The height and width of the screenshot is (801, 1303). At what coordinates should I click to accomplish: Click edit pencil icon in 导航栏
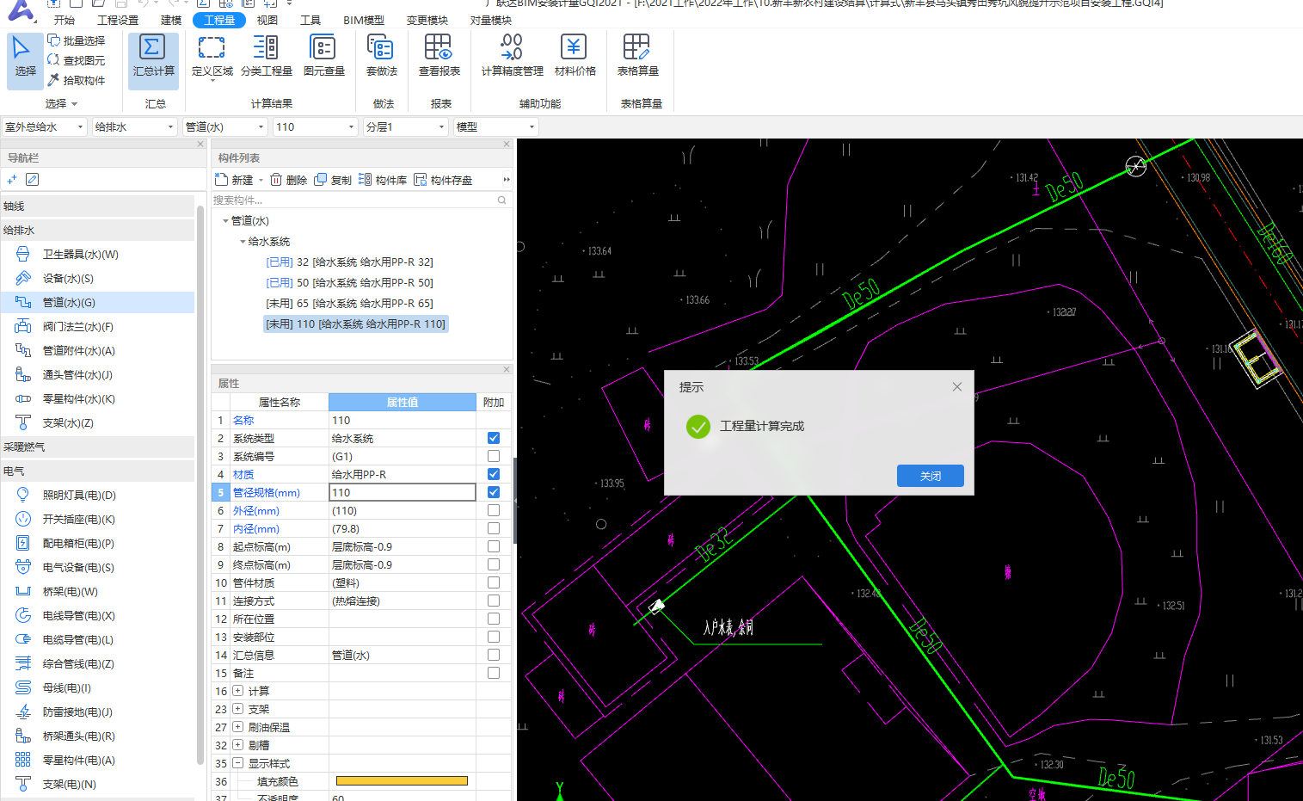(32, 179)
